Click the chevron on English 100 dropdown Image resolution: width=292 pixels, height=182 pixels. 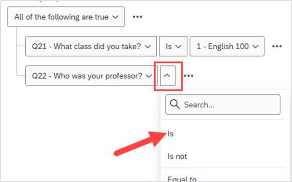click(255, 46)
